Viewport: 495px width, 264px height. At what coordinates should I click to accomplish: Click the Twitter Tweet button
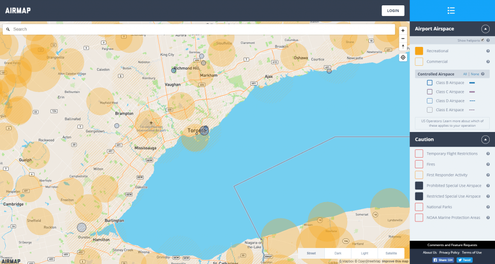465,260
